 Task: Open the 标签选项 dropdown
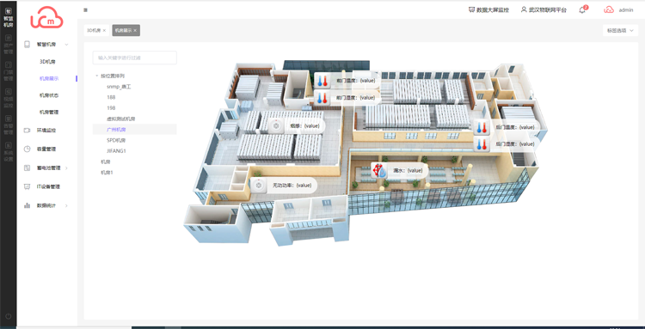click(x=620, y=30)
